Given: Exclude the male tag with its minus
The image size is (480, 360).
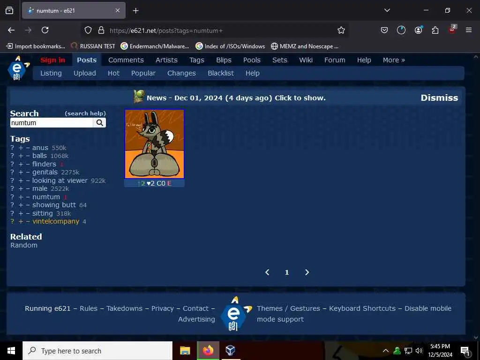Looking at the screenshot, I should [28, 188].
